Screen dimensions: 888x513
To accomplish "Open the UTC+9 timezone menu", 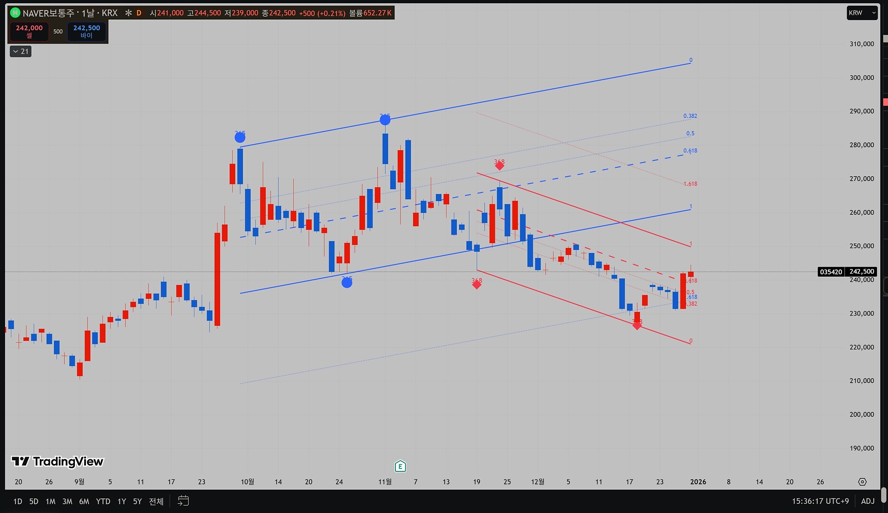I will pos(820,501).
